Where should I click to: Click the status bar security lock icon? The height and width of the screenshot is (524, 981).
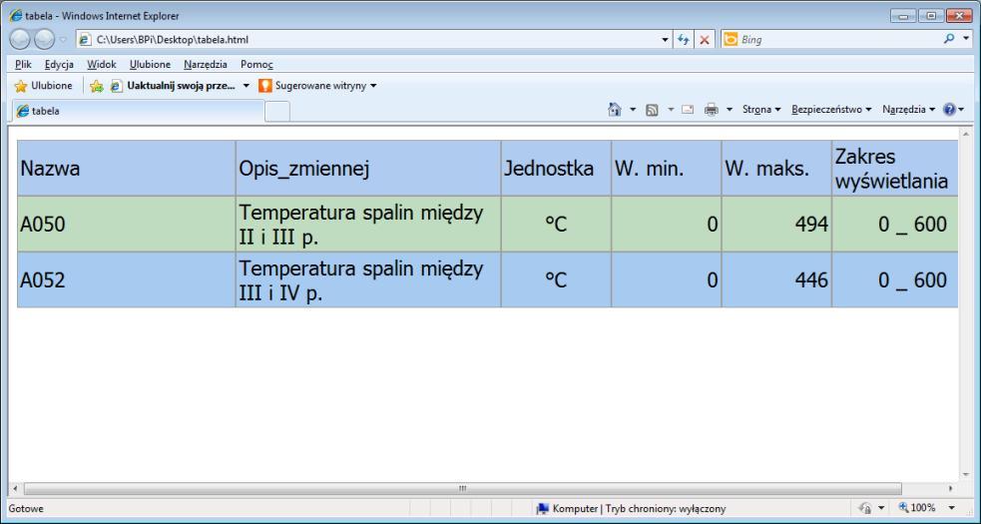click(866, 508)
